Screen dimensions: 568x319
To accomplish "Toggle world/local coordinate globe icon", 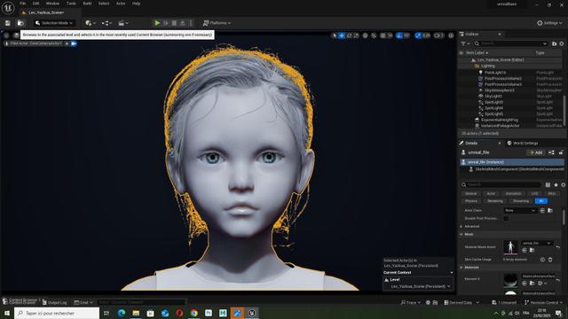I will tap(365, 35).
